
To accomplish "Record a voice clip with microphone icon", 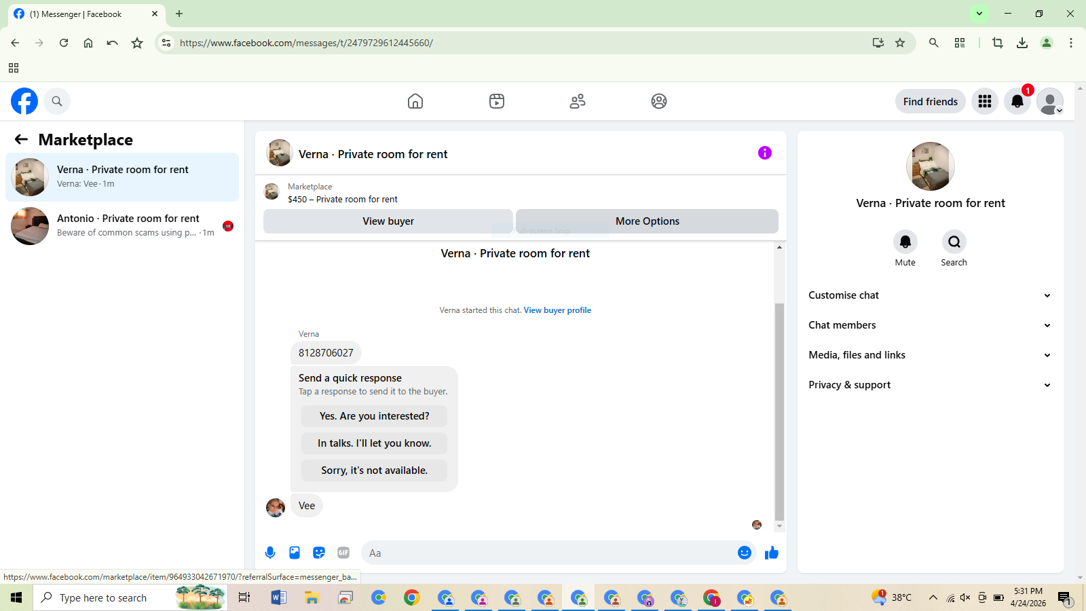I will click(x=270, y=553).
